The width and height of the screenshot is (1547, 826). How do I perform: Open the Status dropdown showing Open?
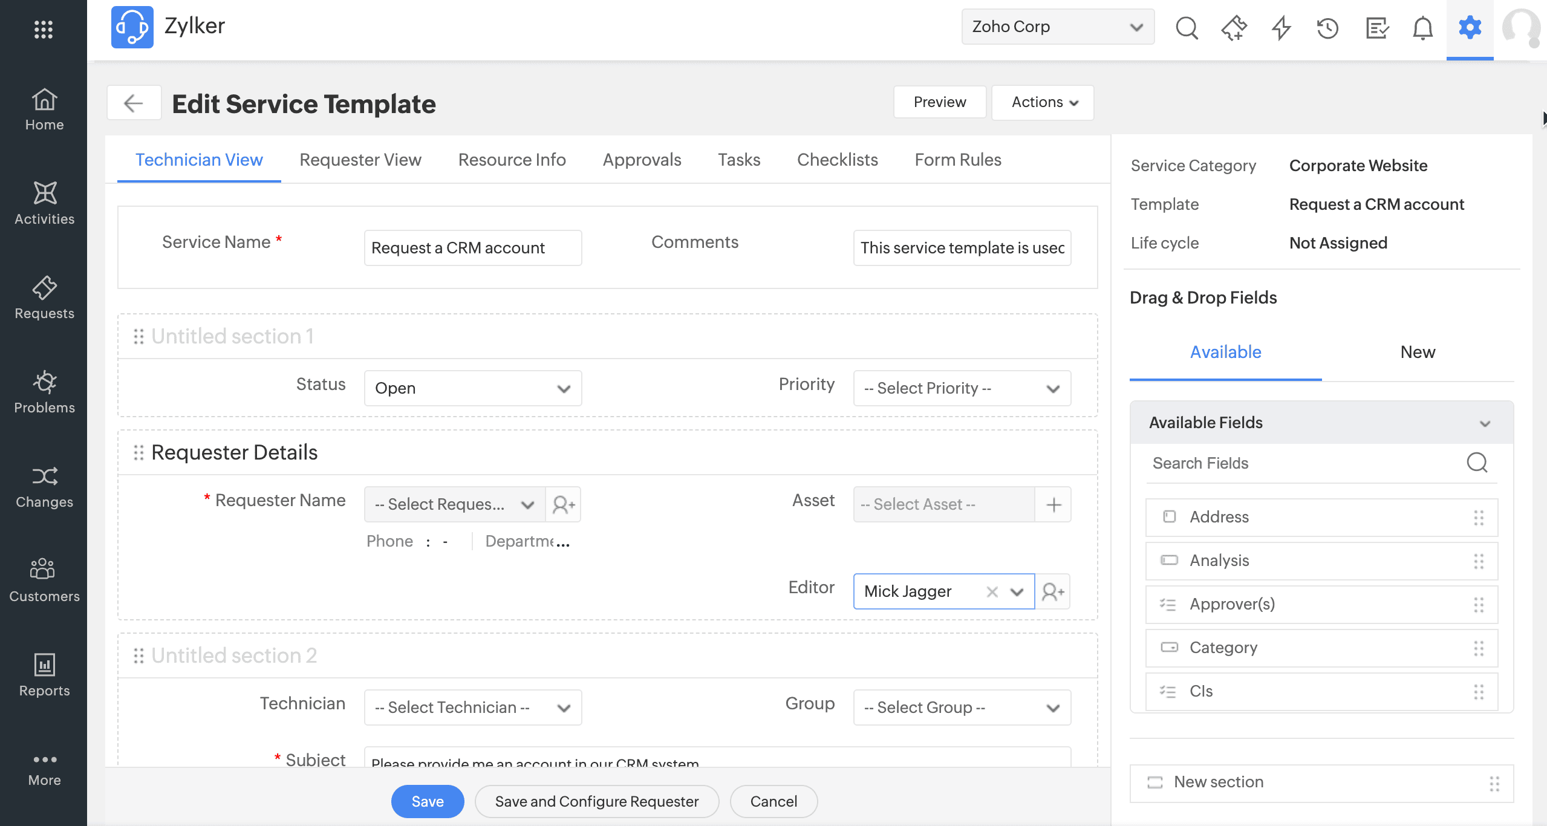pos(472,388)
